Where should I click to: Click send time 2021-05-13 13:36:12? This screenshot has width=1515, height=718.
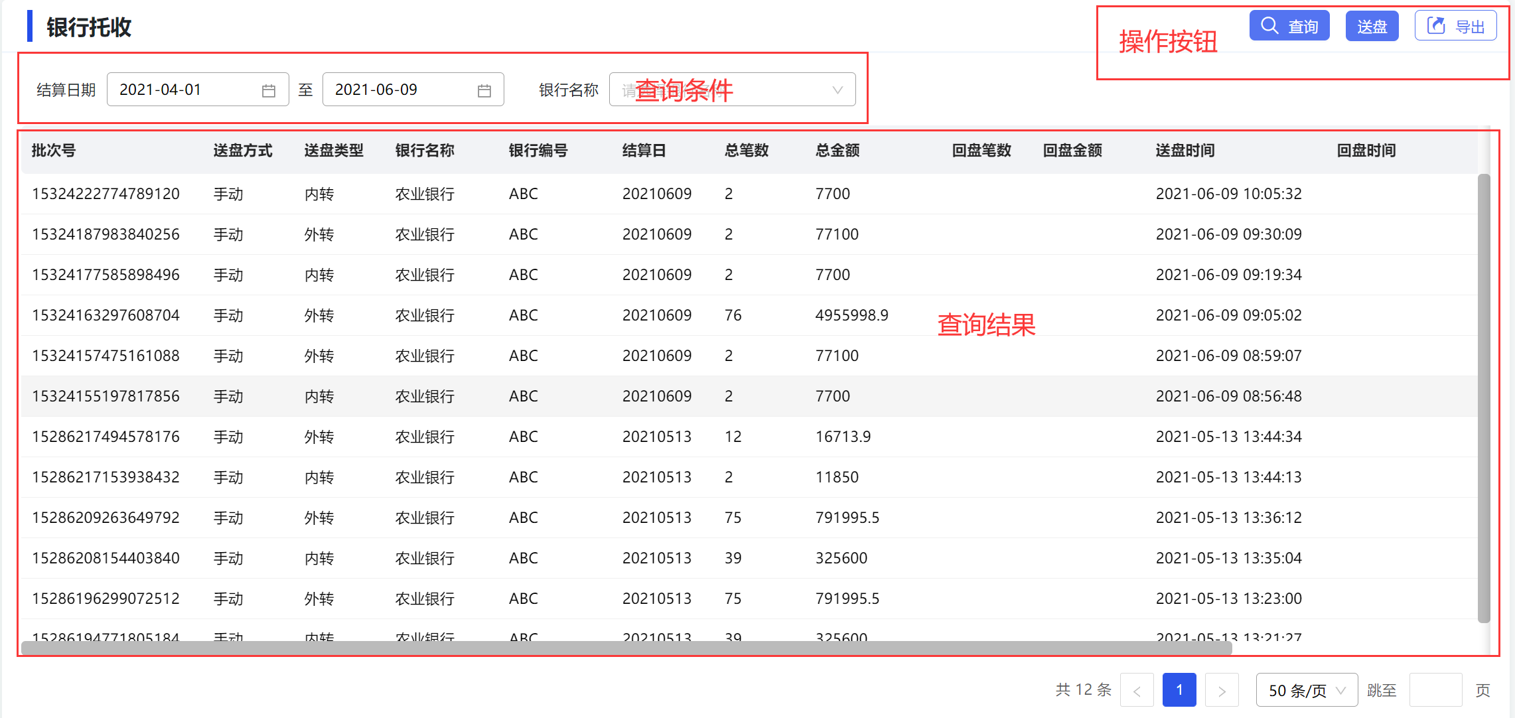[x=1229, y=518]
